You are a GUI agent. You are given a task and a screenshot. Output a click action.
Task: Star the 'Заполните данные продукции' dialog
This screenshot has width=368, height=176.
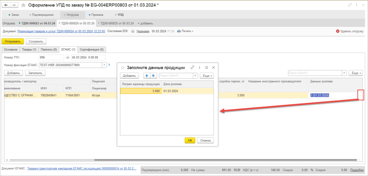122,68
